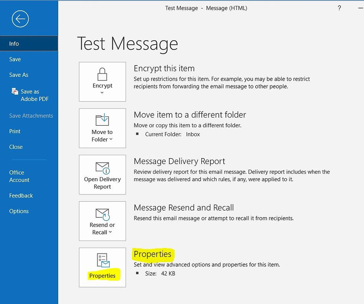The image size is (364, 304).
Task: Click Close in the sidebar
Action: click(x=16, y=147)
